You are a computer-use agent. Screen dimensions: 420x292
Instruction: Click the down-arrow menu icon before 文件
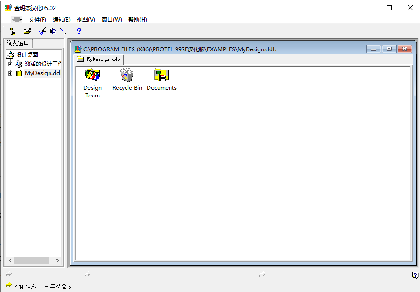click(x=17, y=20)
